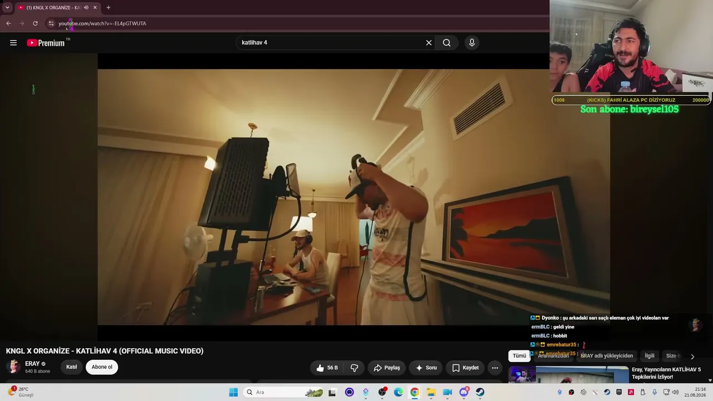713x401 pixels.
Task: Select the ERAY adlı yükleyiciden chip
Action: coord(607,356)
